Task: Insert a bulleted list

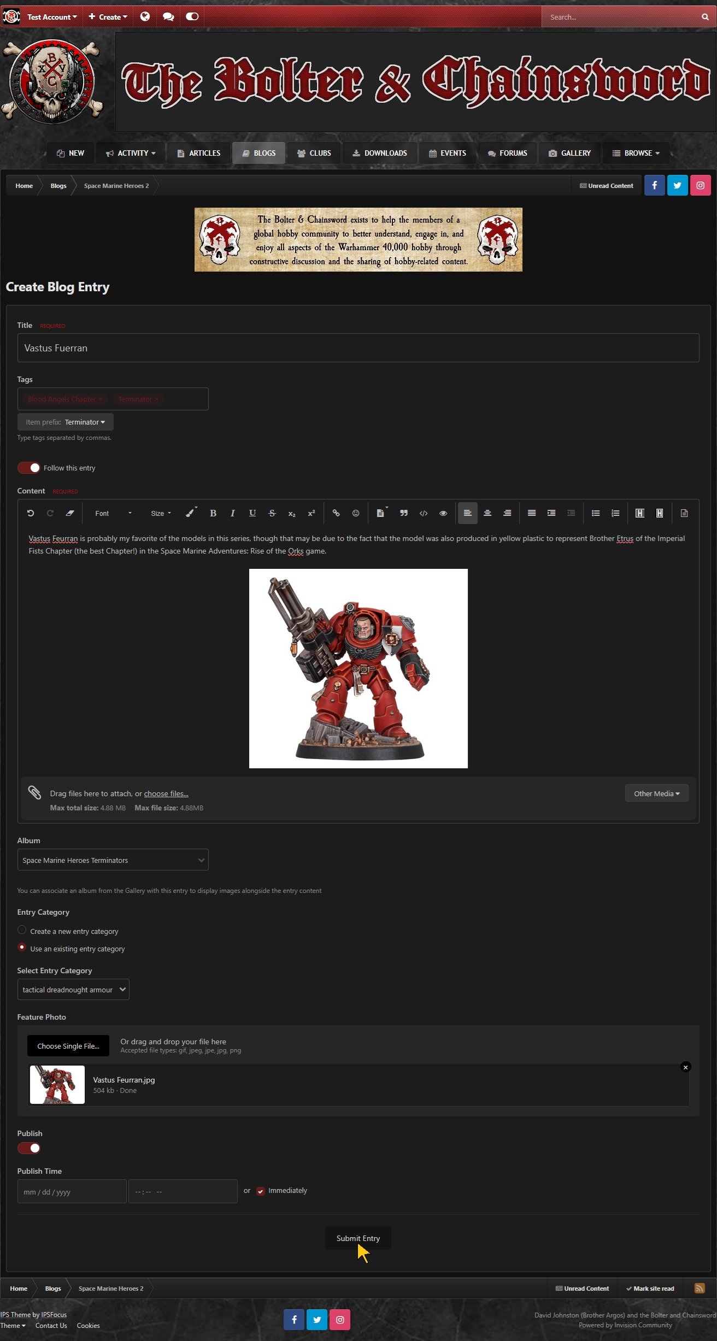Action: click(596, 513)
